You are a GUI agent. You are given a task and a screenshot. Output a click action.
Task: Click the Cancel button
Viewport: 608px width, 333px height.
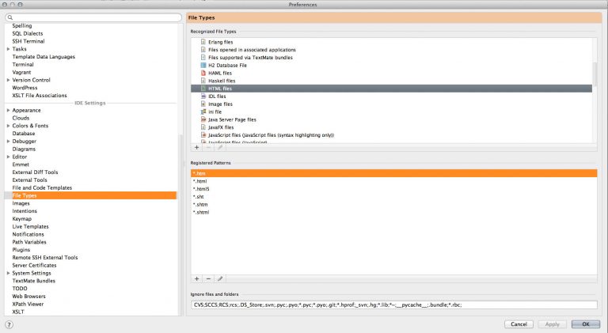click(x=519, y=324)
